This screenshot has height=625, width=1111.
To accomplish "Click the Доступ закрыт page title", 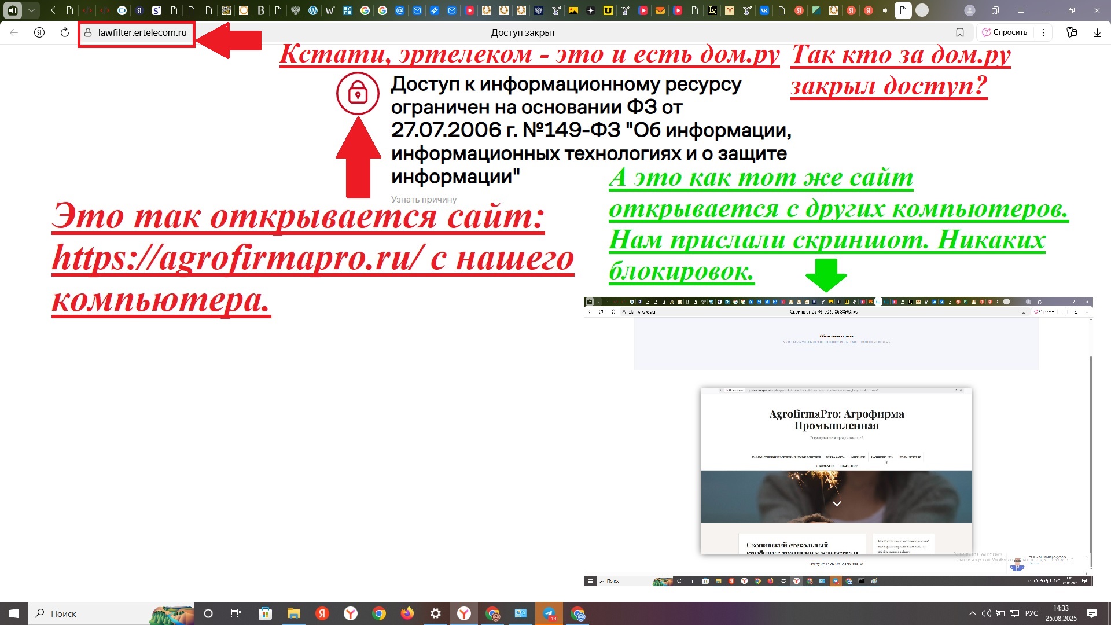I will 523,32.
